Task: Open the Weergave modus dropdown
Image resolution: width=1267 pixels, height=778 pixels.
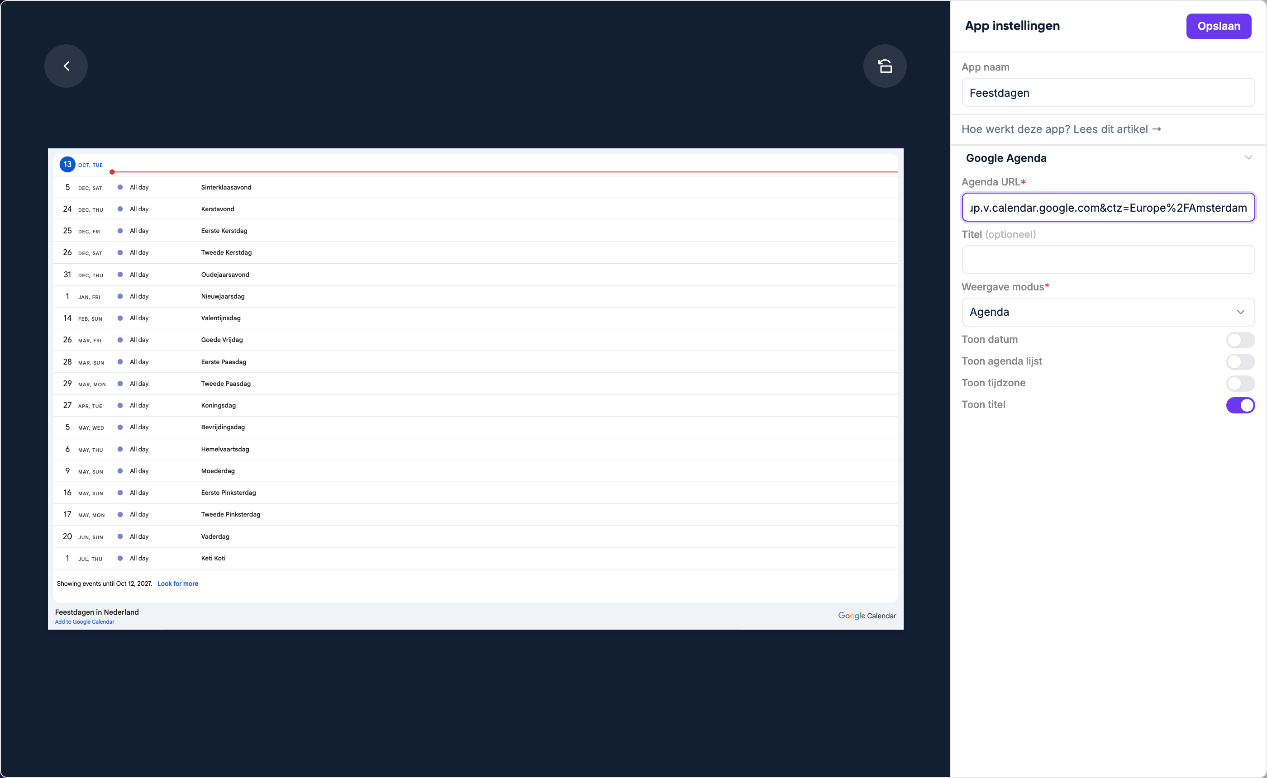Action: [x=1108, y=312]
